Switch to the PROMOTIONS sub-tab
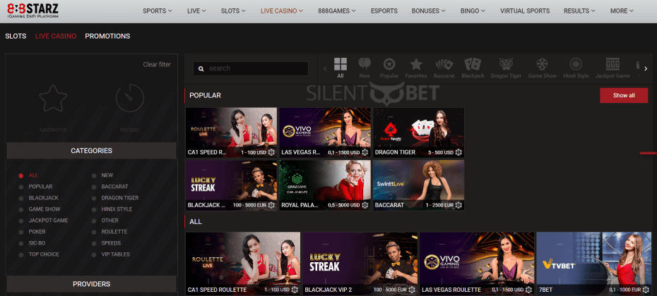Image resolution: width=657 pixels, height=296 pixels. (107, 37)
